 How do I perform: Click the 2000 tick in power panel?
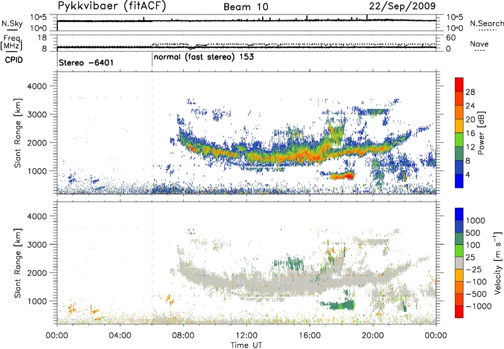tap(37, 142)
